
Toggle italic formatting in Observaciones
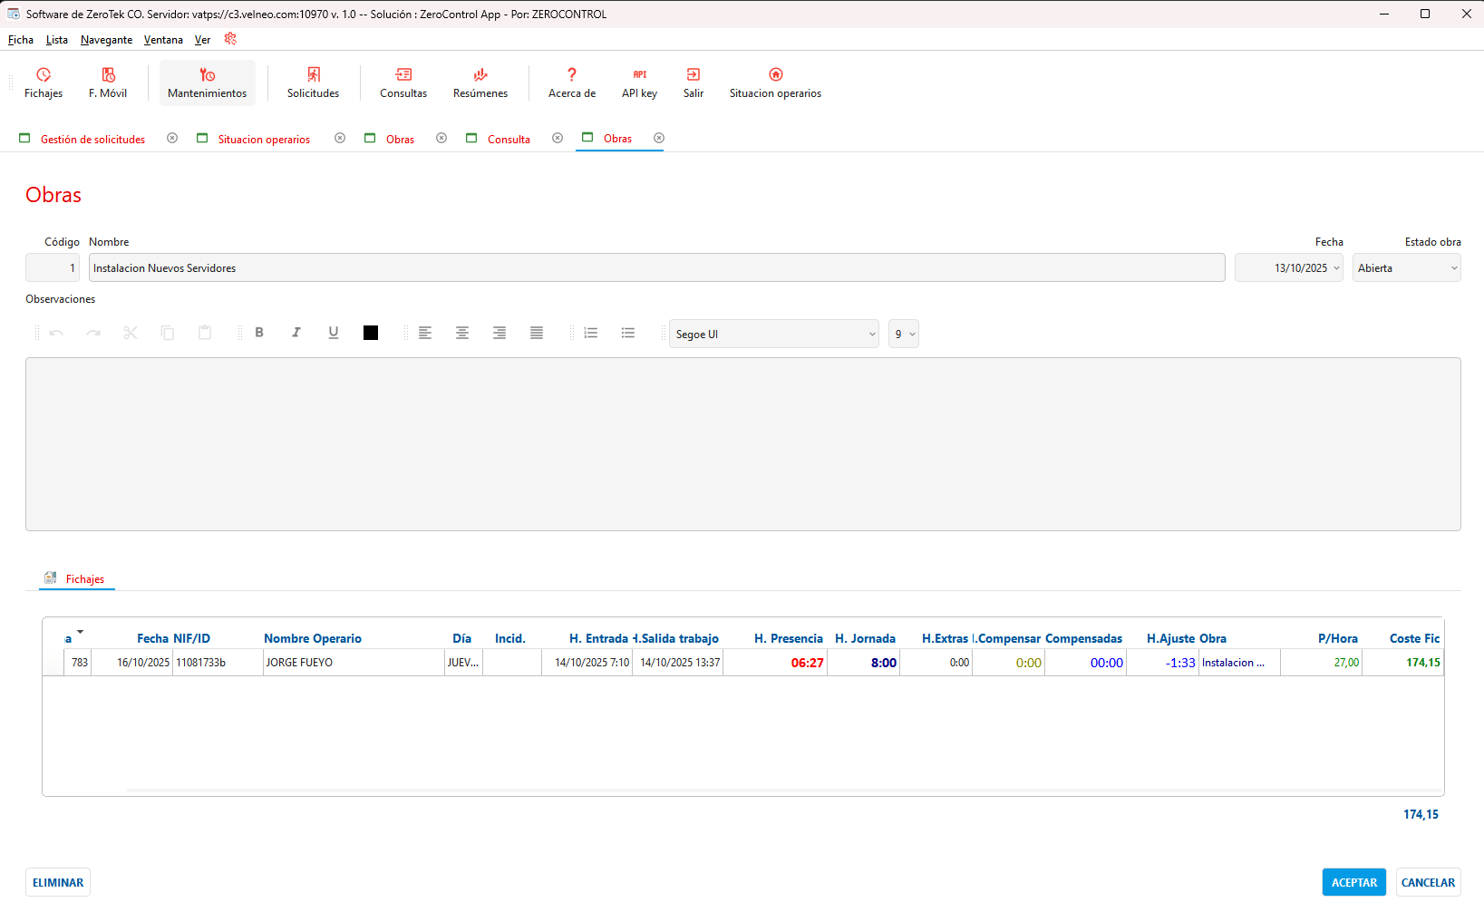[296, 333]
